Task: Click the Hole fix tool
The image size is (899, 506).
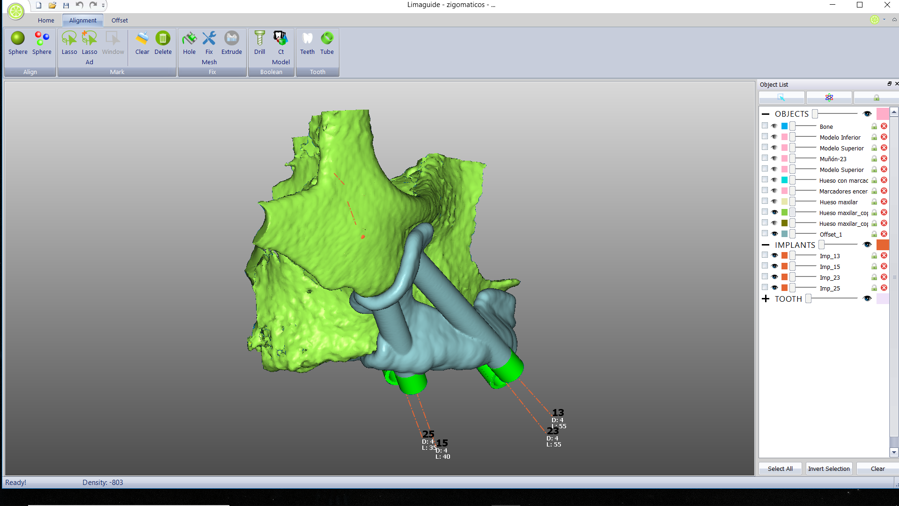Action: click(189, 39)
